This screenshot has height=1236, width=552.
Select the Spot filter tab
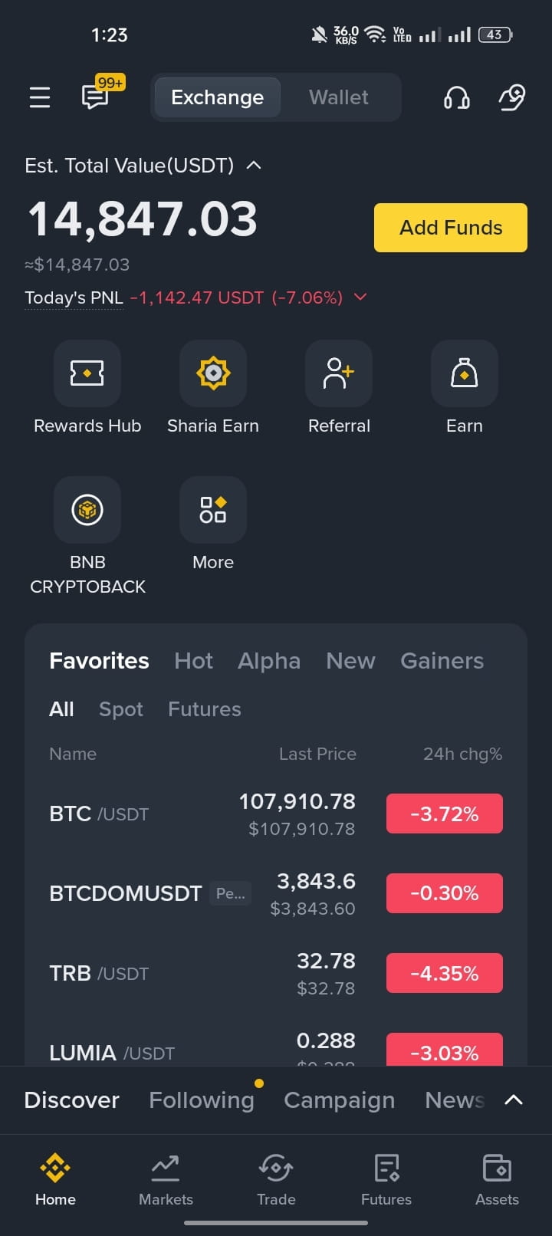121,709
